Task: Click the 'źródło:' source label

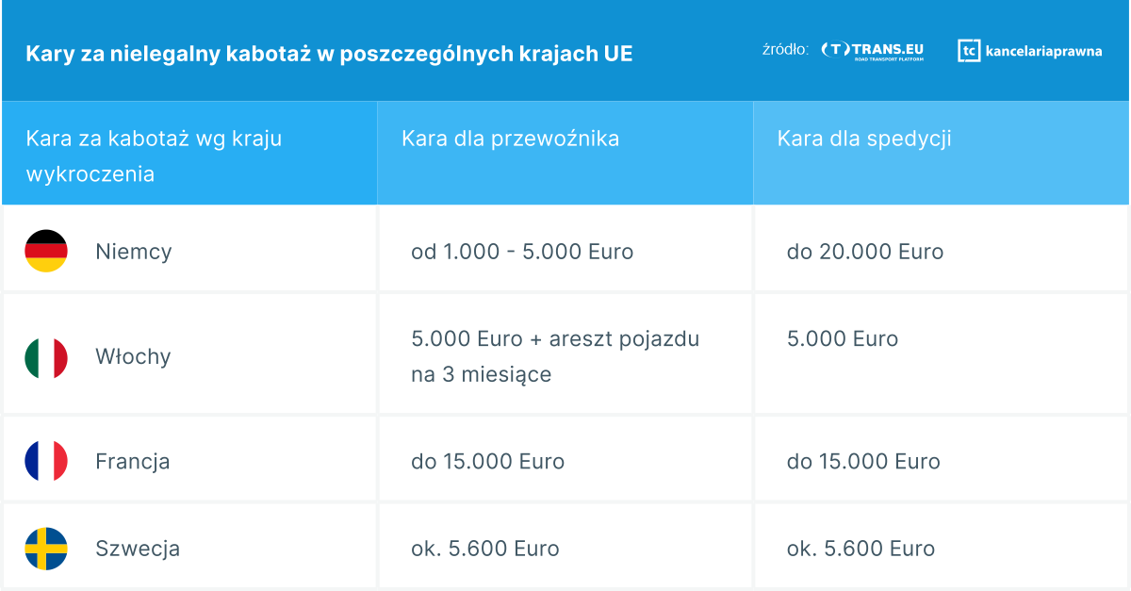Action: (785, 51)
